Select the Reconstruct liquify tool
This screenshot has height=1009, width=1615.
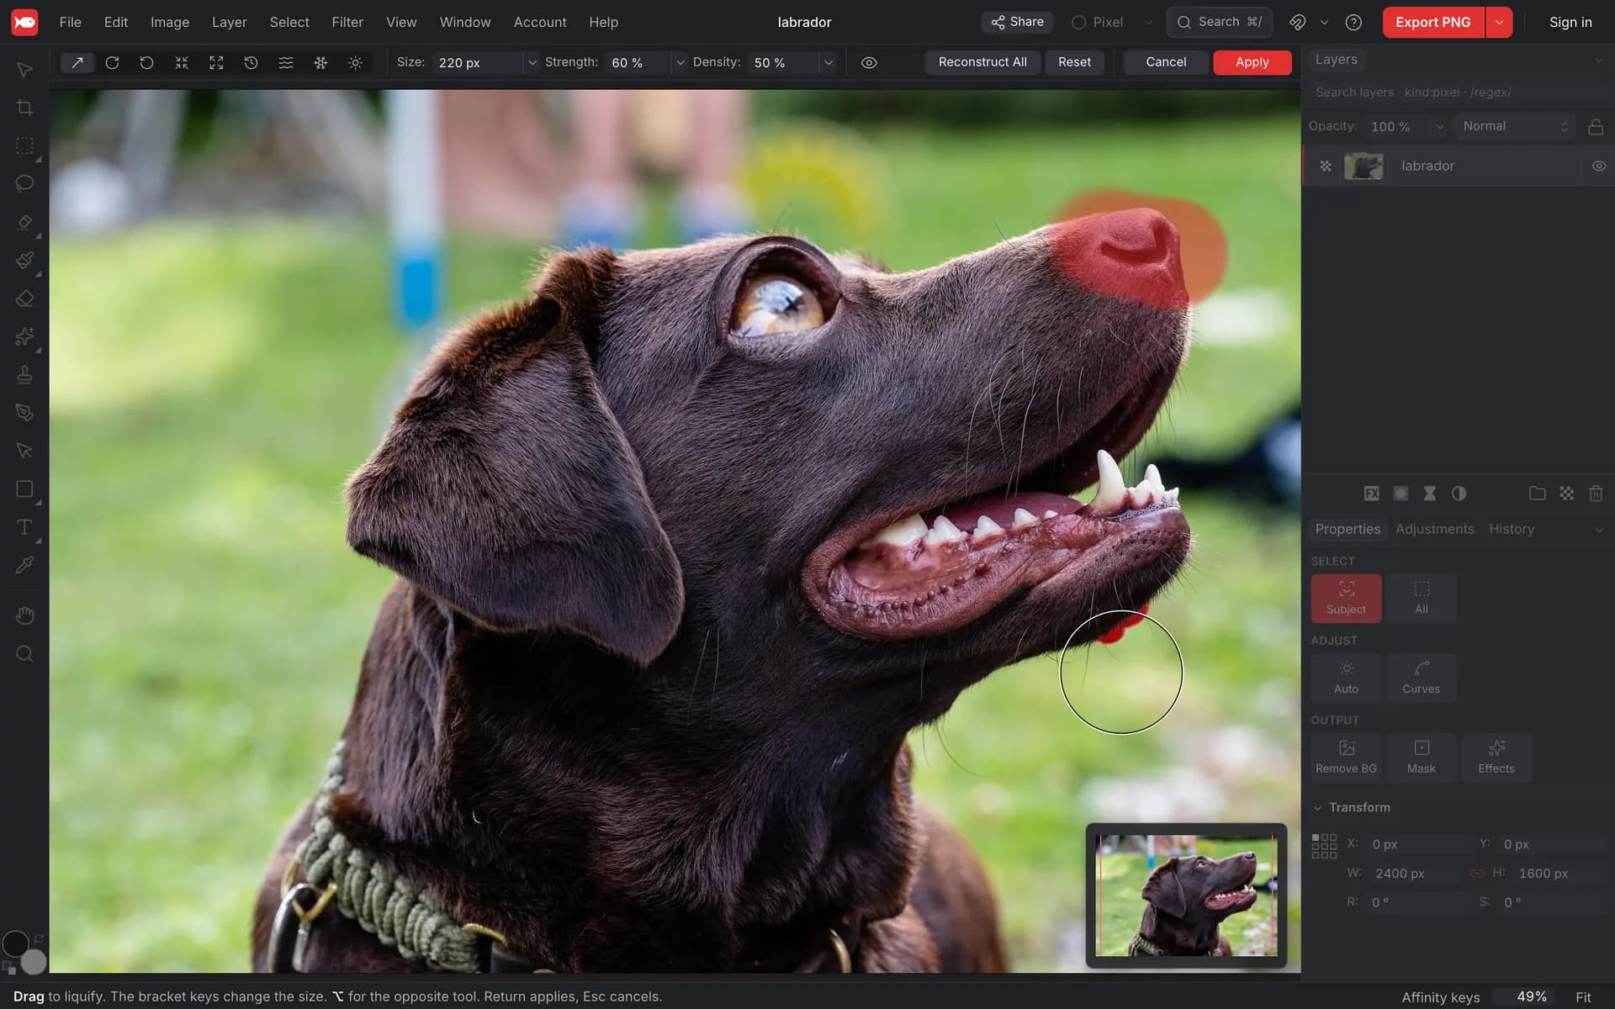(x=251, y=62)
